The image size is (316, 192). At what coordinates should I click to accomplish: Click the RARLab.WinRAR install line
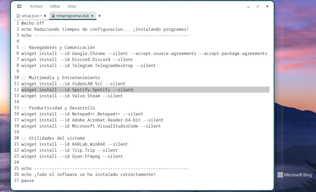pyautogui.click(x=75, y=144)
